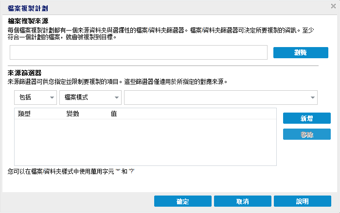Click the 來源篩選器 section heading

click(x=25, y=73)
